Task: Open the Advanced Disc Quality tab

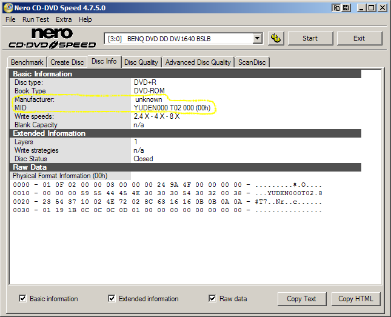Action: click(x=198, y=62)
